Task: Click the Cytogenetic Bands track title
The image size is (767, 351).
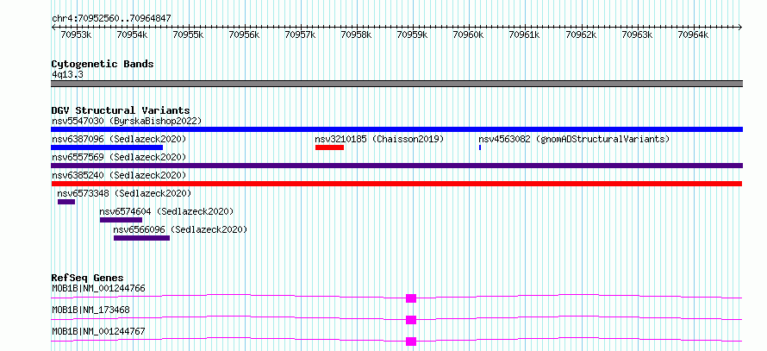Action: click(x=103, y=64)
